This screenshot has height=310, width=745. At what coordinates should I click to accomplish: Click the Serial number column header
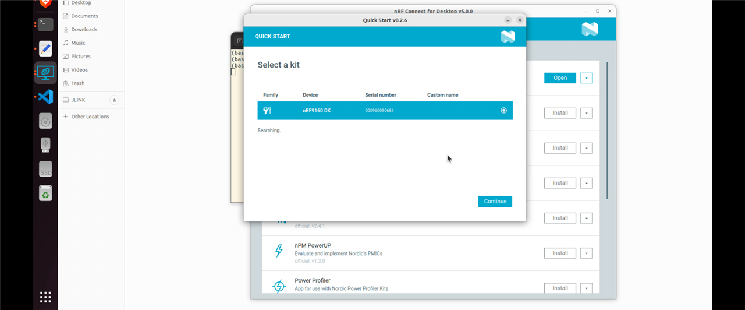pyautogui.click(x=381, y=95)
